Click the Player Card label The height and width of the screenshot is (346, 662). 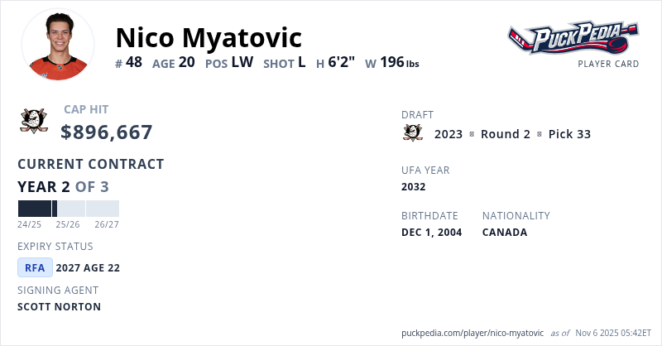[608, 64]
